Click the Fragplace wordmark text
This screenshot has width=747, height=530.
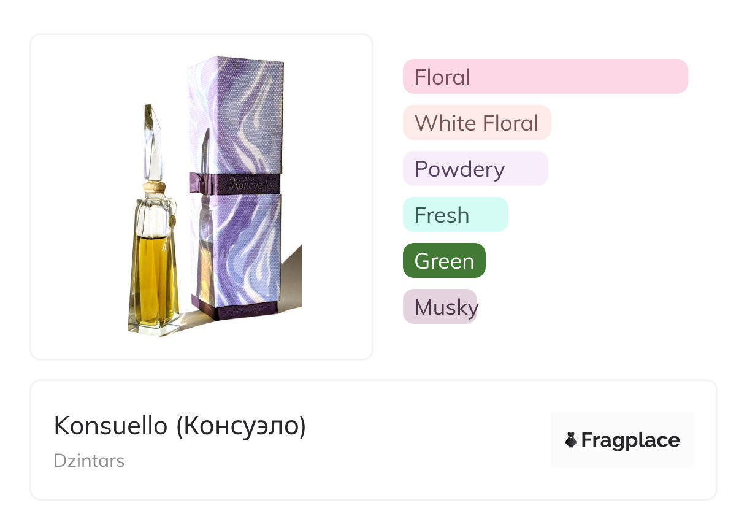630,440
